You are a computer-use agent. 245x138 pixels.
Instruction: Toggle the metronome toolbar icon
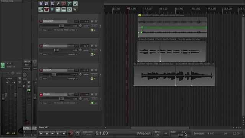pyautogui.click(x=75, y=3)
